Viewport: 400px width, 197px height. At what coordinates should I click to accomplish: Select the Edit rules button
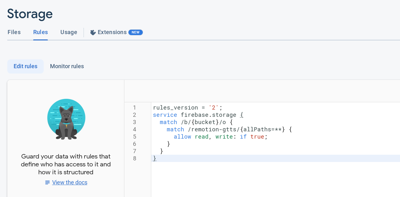pyautogui.click(x=25, y=66)
